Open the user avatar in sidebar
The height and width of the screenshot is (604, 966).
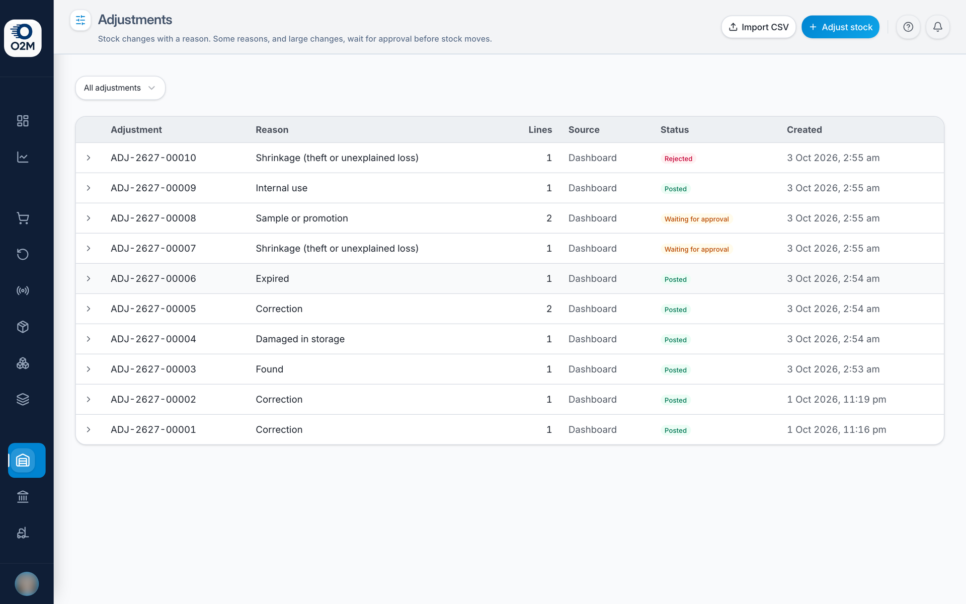(27, 584)
